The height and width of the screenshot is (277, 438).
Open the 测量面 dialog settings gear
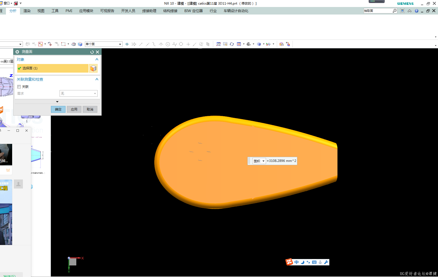[17, 52]
